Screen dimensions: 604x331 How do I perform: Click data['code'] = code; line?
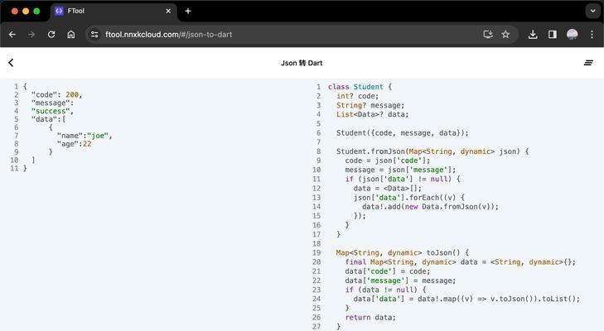coord(388,271)
